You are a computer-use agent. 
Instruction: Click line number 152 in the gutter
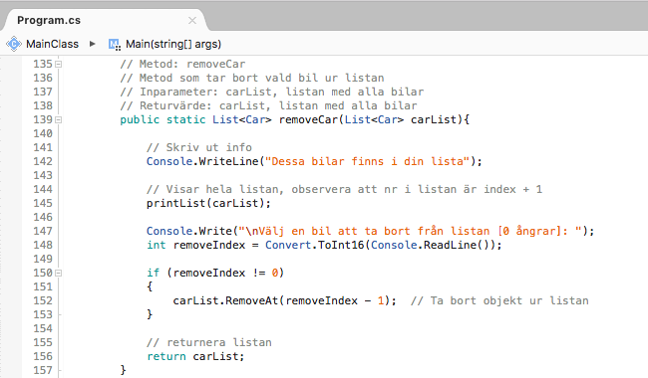coord(43,300)
